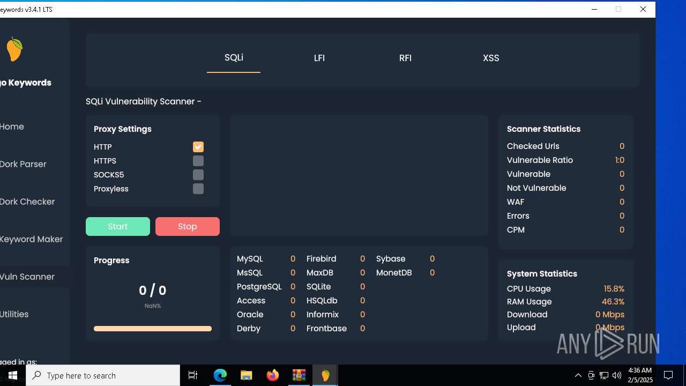
Task: Open the Windows Start menu
Action: pyautogui.click(x=13, y=375)
